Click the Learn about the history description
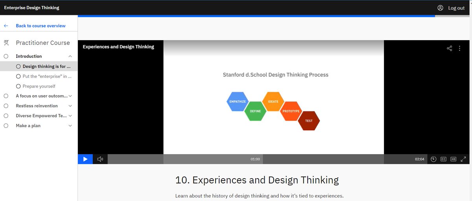 pos(260,195)
